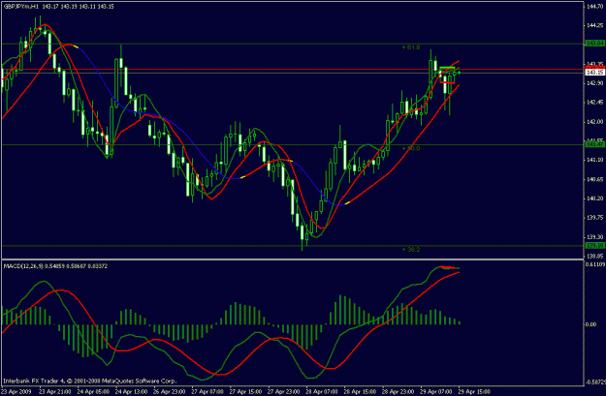Click the 50.0 Fibonacci level label
Screen dimensions: 606x396
411,148
